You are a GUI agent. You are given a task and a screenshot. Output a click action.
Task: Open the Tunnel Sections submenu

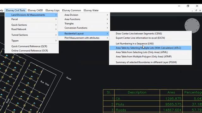[x=31, y=35]
